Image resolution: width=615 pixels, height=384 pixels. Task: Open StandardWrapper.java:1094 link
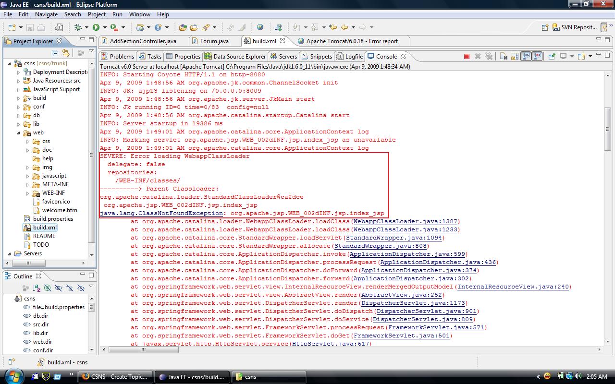point(394,238)
